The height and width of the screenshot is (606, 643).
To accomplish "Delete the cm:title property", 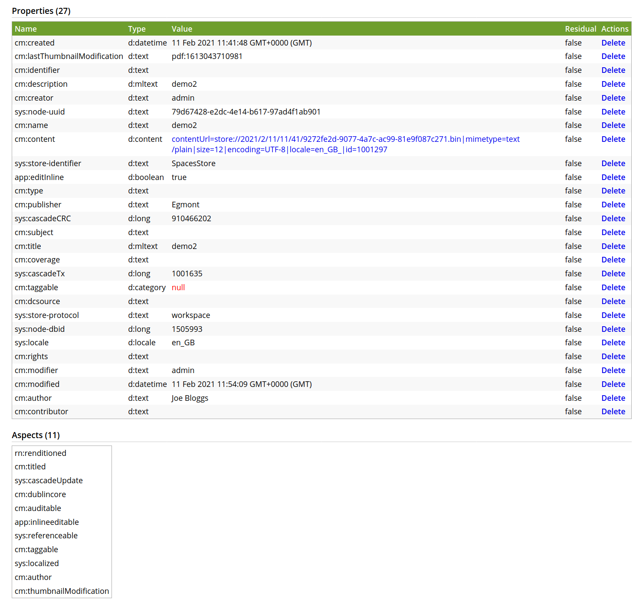I will 613,246.
